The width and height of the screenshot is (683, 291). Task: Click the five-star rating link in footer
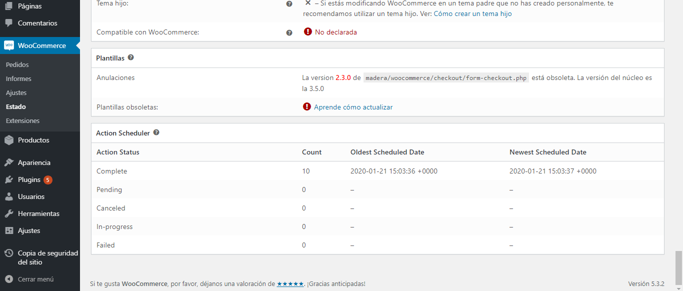pyautogui.click(x=290, y=283)
